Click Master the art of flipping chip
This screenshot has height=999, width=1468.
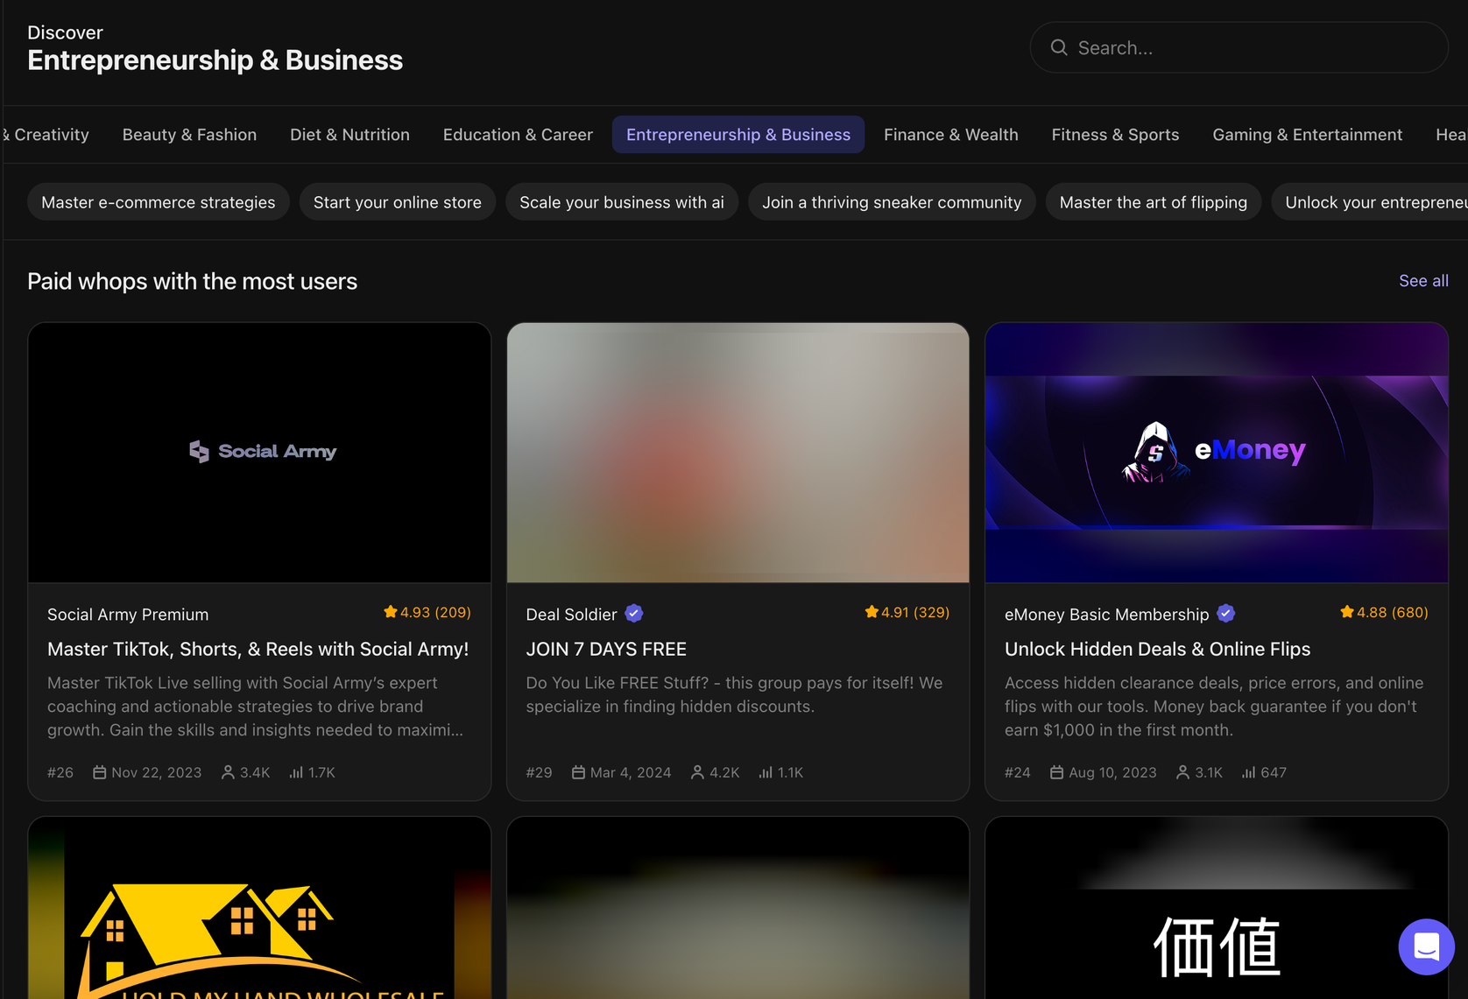tap(1154, 202)
